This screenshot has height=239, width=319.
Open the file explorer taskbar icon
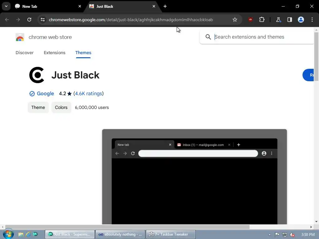[21, 234]
